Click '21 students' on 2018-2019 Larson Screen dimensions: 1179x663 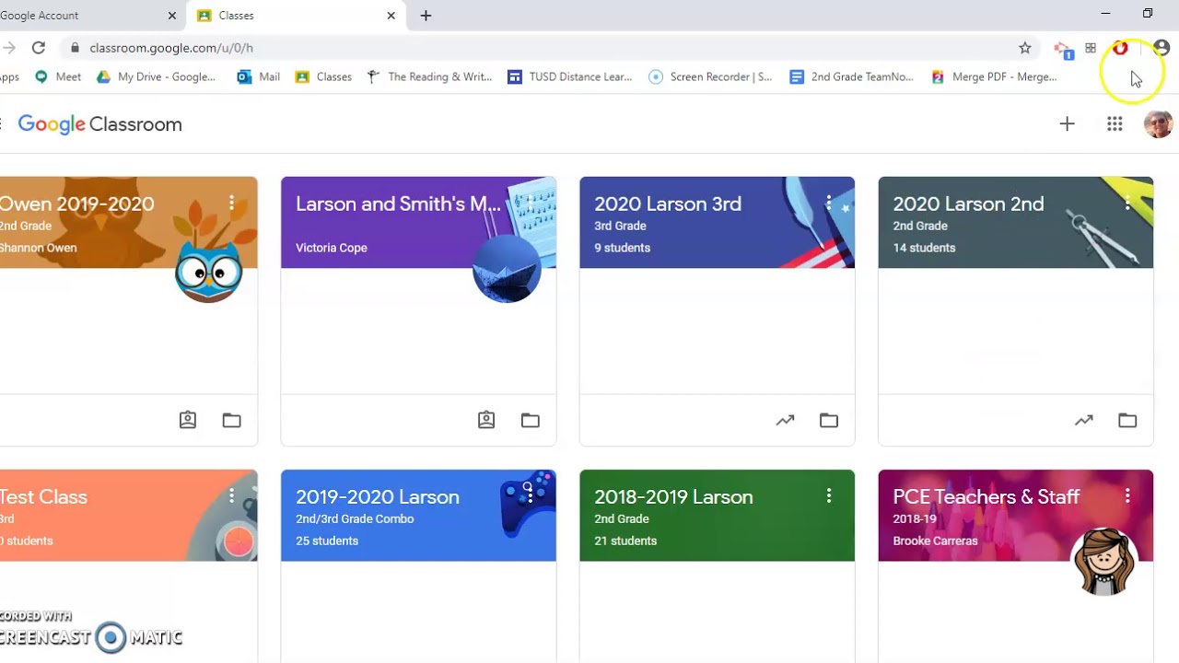coord(625,541)
